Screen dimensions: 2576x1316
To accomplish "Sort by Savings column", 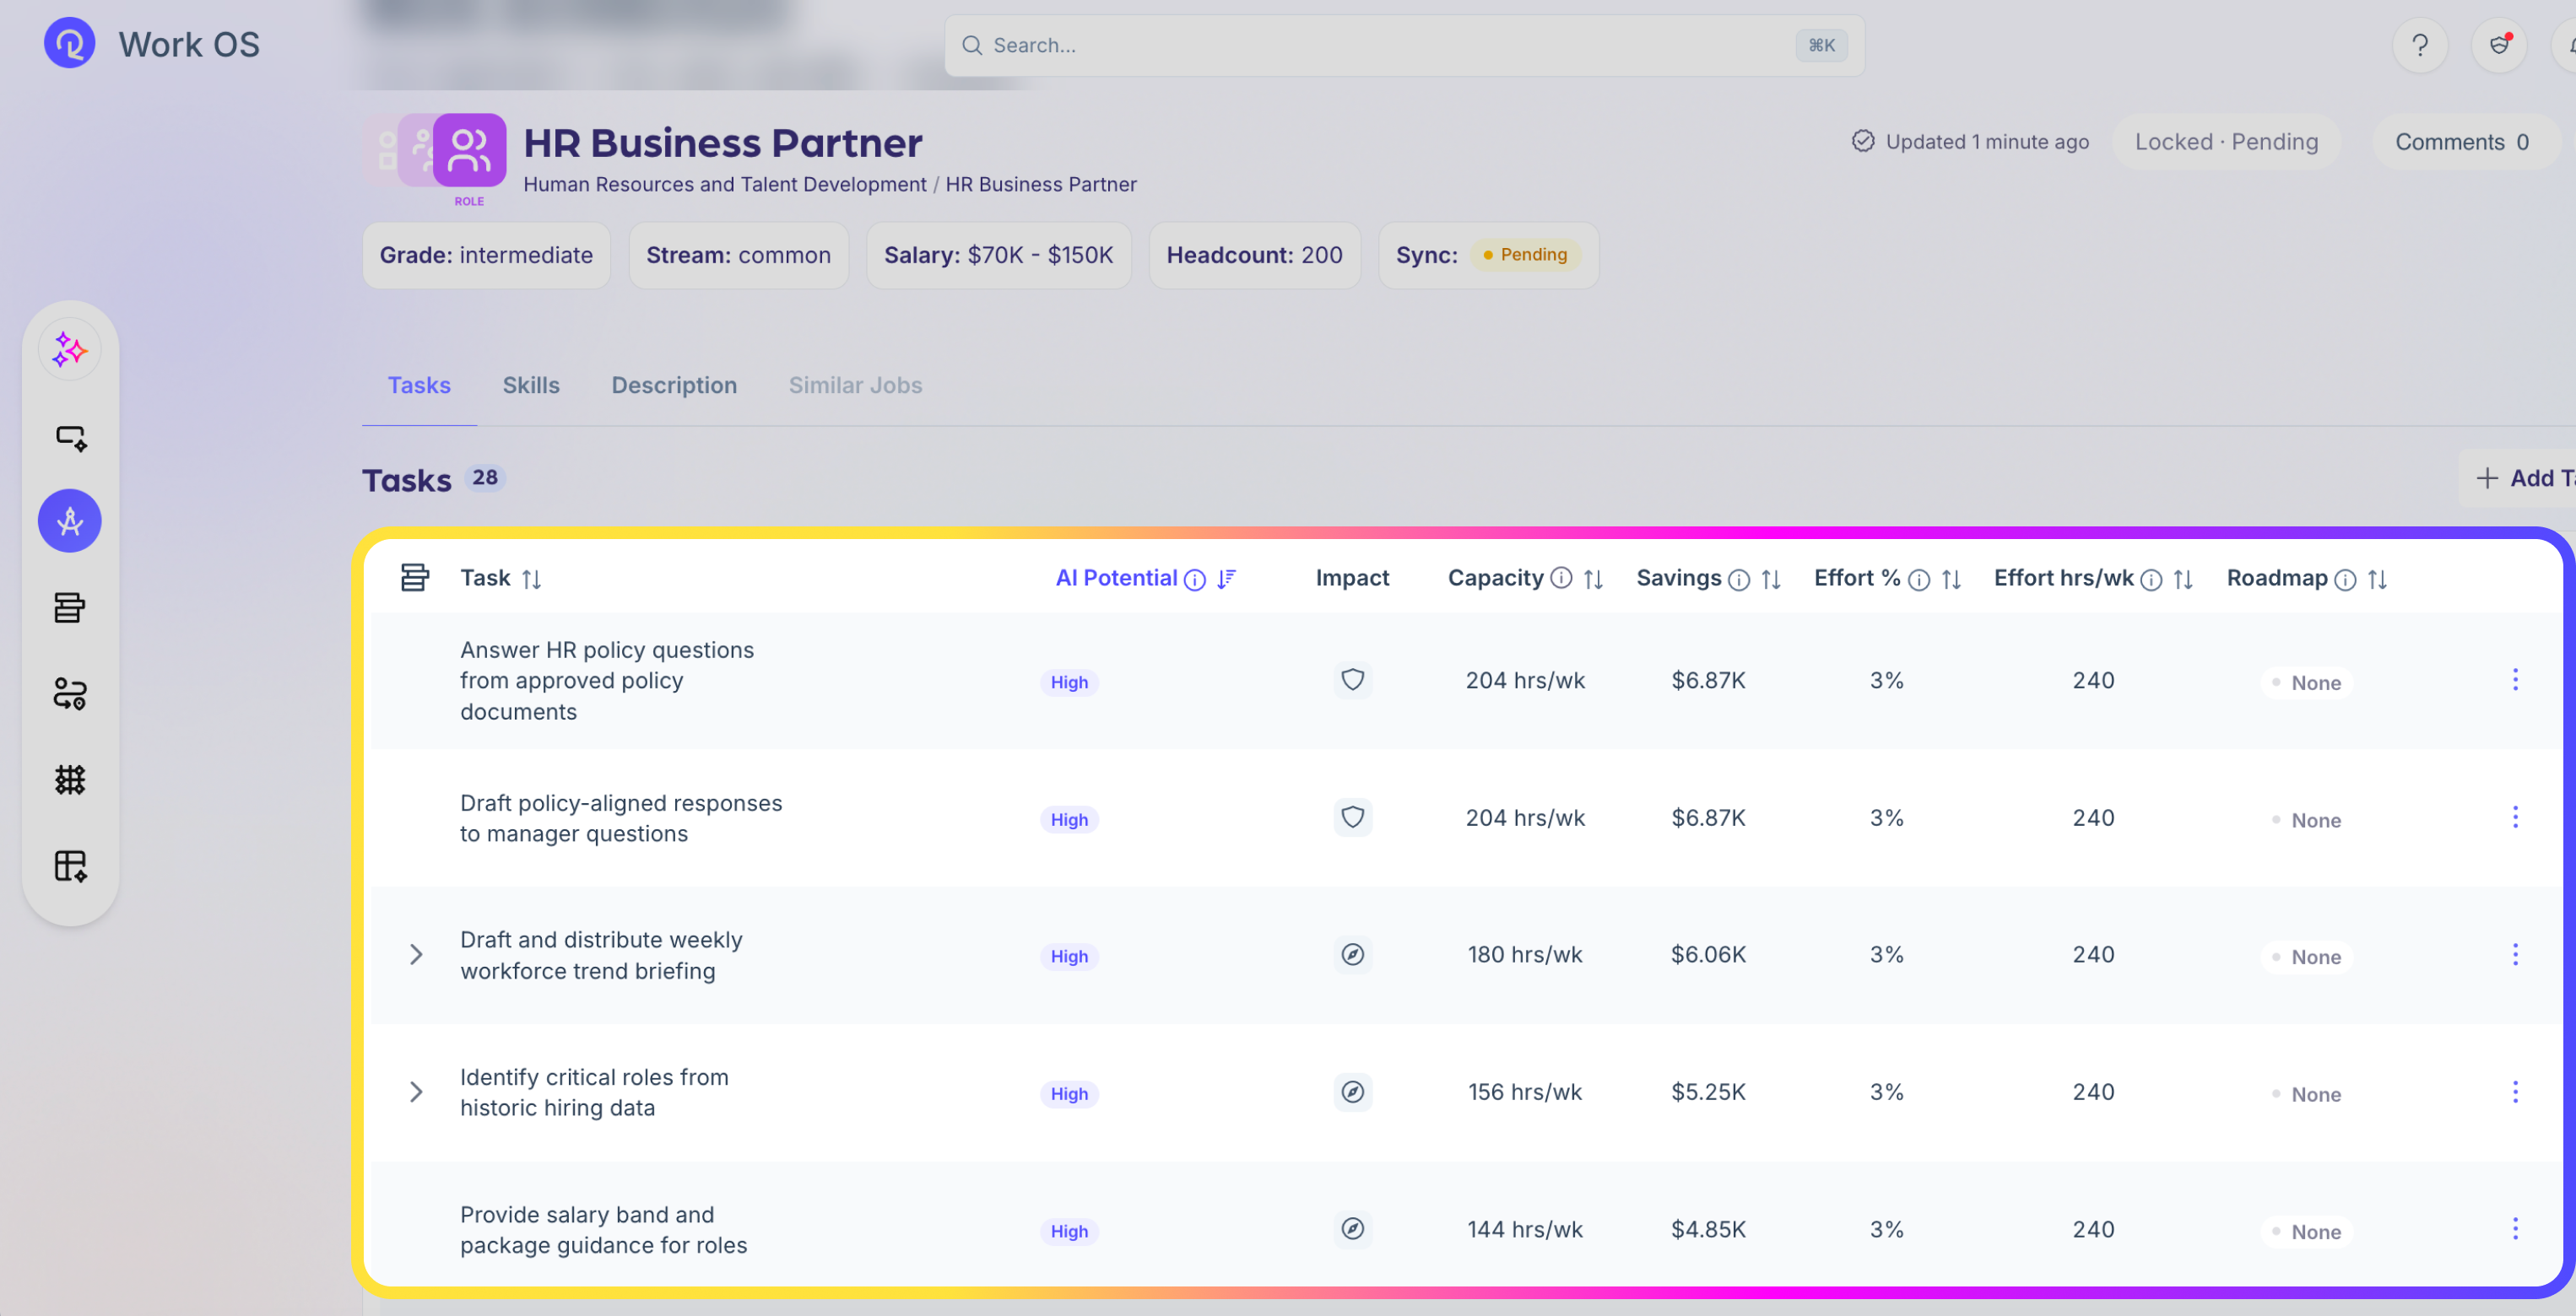I will (1770, 579).
